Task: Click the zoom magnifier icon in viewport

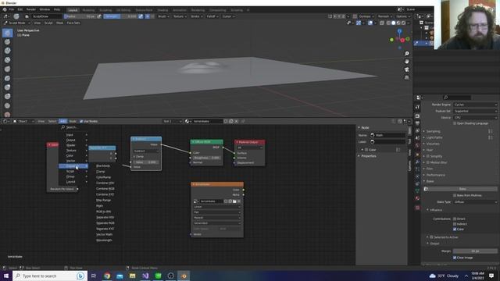Action: coord(406,54)
